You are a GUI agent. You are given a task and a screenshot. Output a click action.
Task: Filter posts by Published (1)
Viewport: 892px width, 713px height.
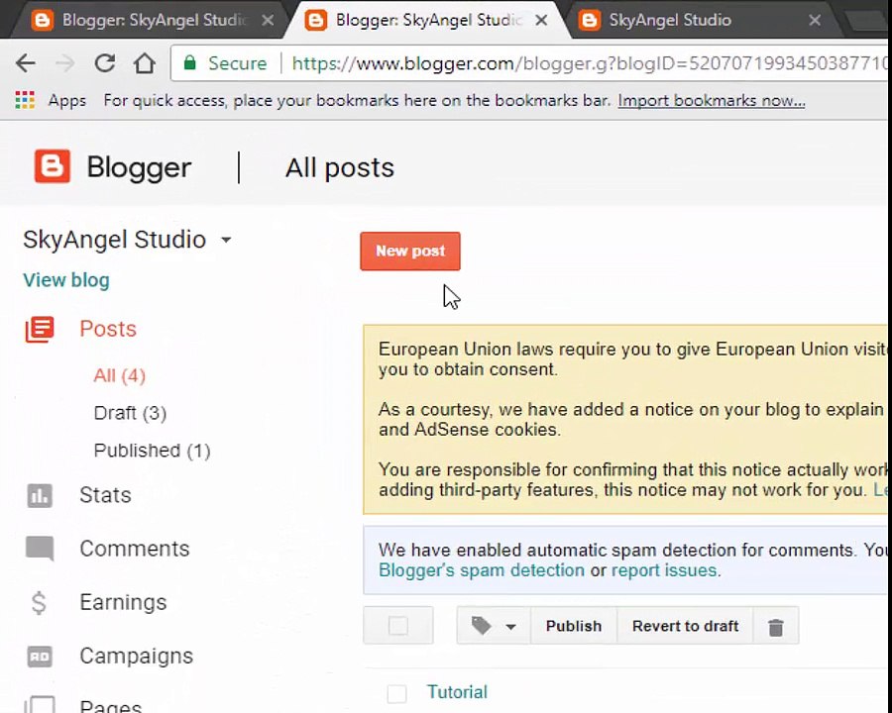click(152, 451)
